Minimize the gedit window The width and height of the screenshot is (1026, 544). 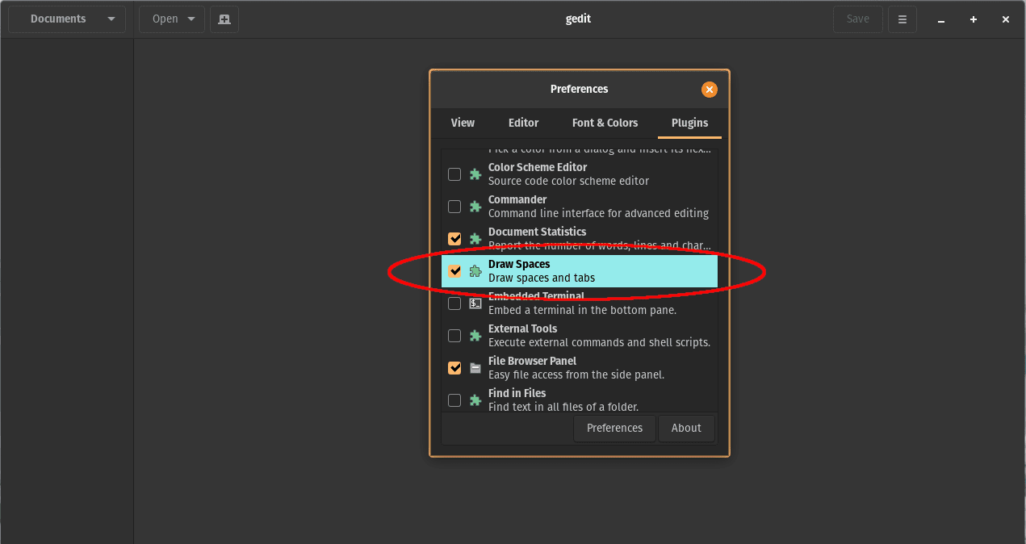[x=941, y=19]
